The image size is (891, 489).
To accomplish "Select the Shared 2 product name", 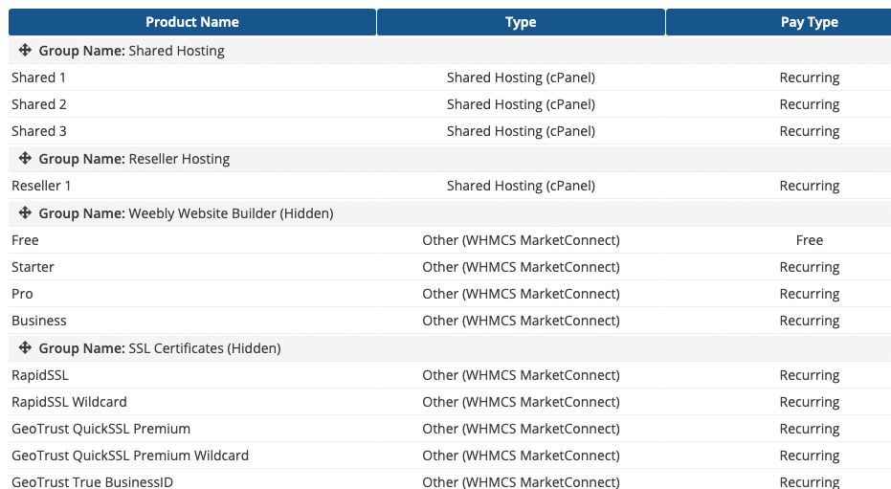I will click(38, 104).
